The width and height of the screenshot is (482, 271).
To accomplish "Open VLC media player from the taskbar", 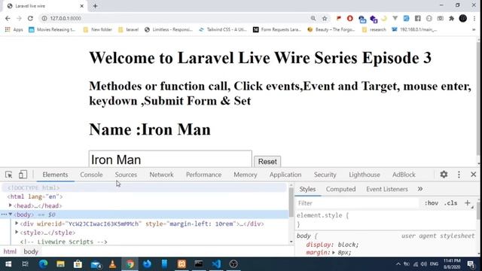I will click(x=112, y=264).
